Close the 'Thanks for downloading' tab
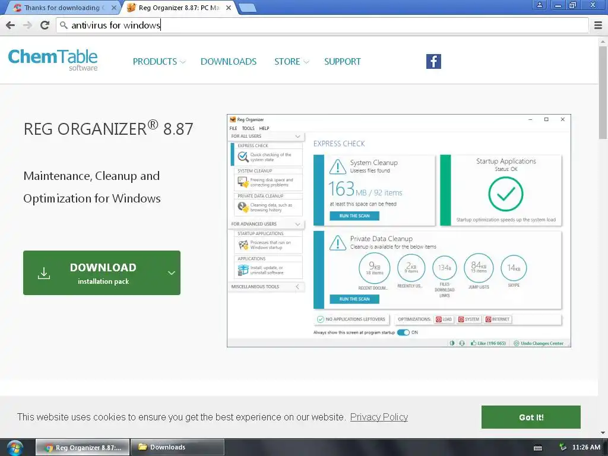Screen dimensions: 608x456 (x=113, y=8)
